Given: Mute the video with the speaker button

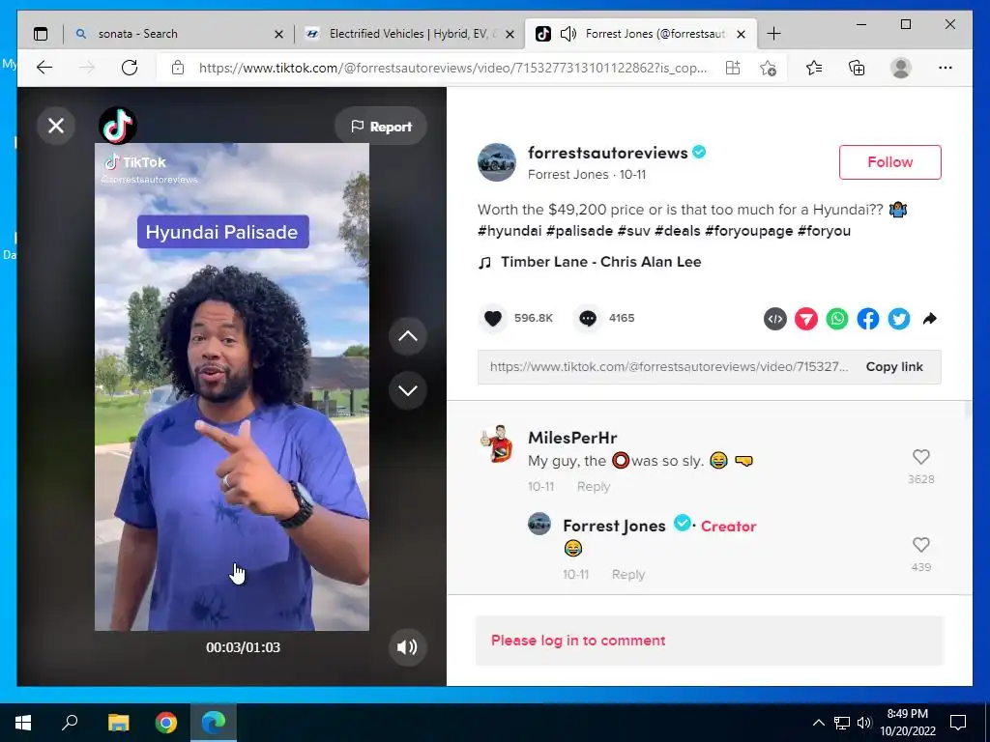Looking at the screenshot, I should pyautogui.click(x=407, y=646).
